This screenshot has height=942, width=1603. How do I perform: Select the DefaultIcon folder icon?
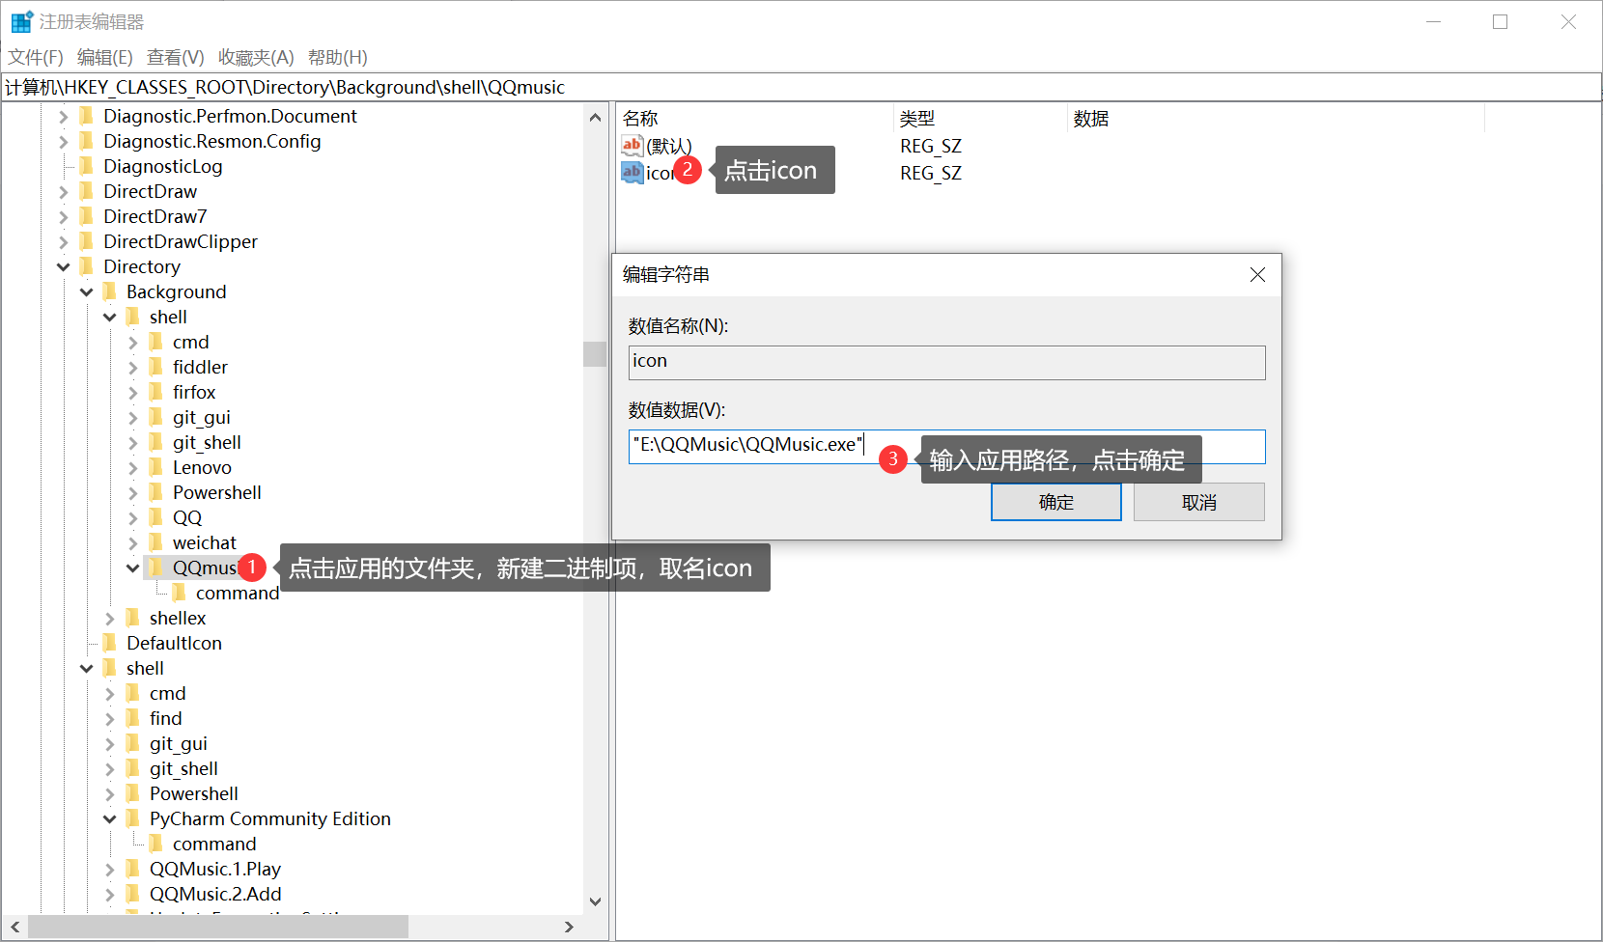tap(109, 643)
